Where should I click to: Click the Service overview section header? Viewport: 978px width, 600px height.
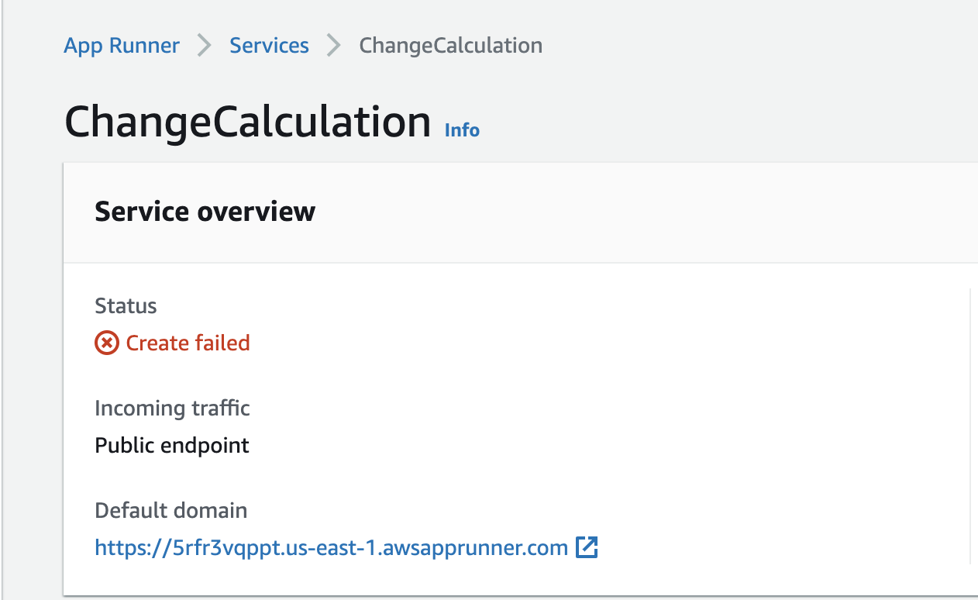tap(205, 211)
